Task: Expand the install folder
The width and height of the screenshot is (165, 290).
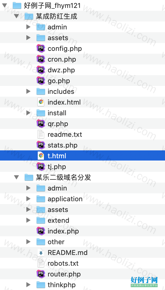Action: tap(28, 113)
